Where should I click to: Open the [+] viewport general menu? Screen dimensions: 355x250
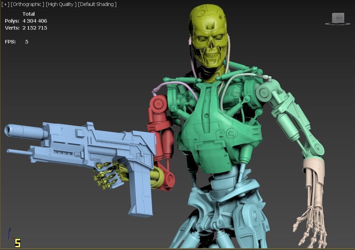pyautogui.click(x=5, y=4)
